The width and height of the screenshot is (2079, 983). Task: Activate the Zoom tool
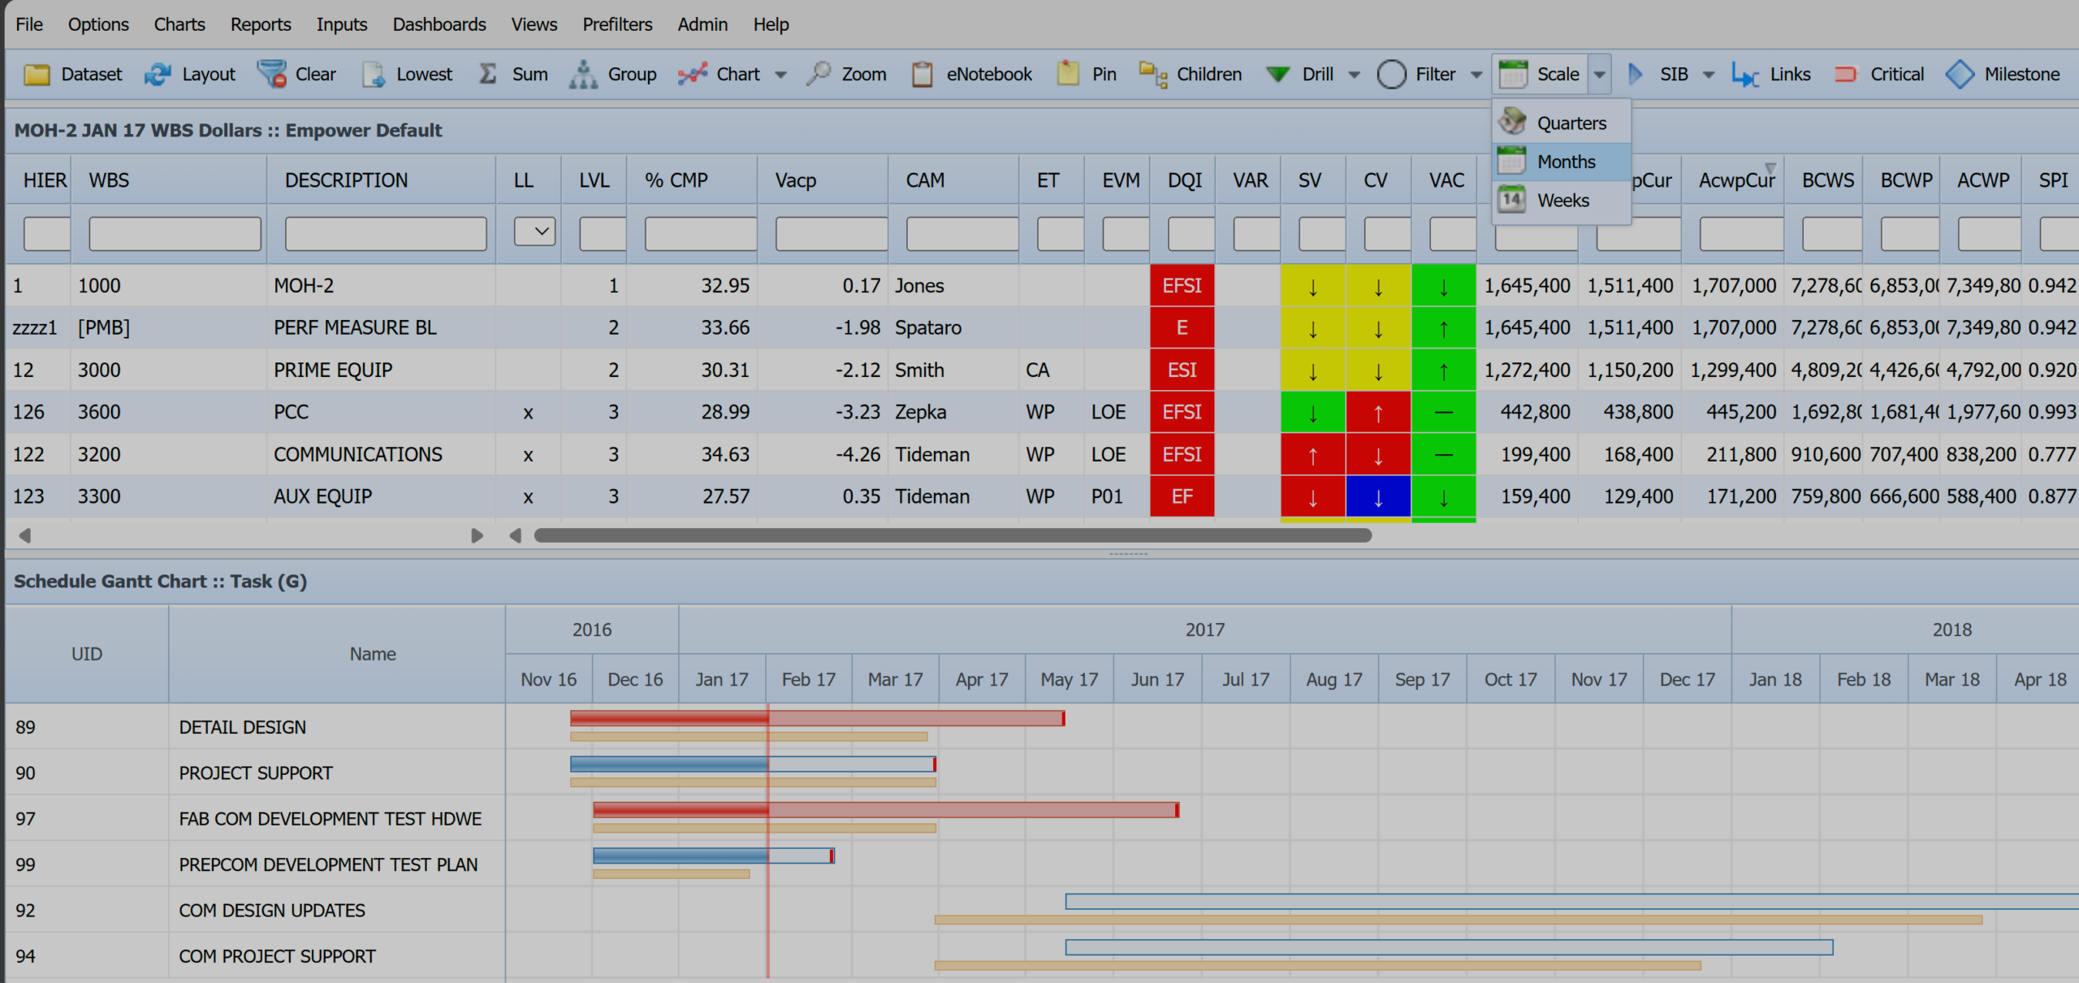click(846, 74)
